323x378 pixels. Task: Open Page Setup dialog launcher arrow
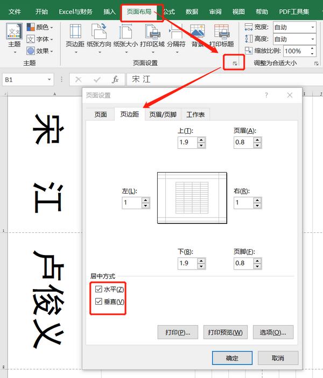pos(234,64)
